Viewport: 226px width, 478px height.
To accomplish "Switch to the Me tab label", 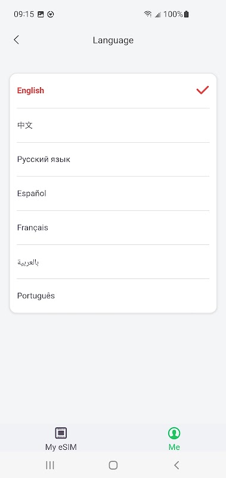I will [x=174, y=447].
